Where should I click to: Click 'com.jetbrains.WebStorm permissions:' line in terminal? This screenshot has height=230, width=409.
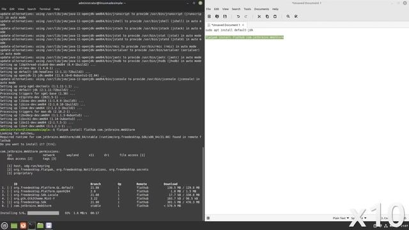click(30, 151)
